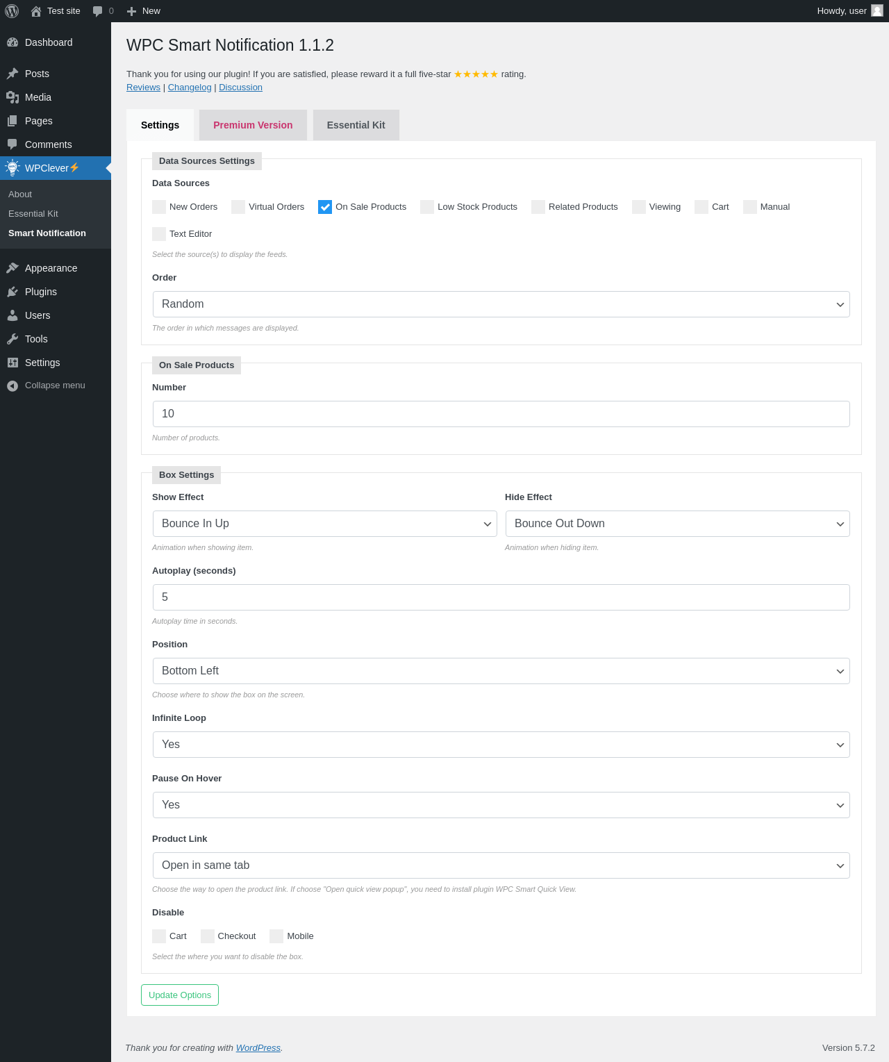889x1062 pixels.
Task: Switch to the Premium Version tab
Action: 253,125
